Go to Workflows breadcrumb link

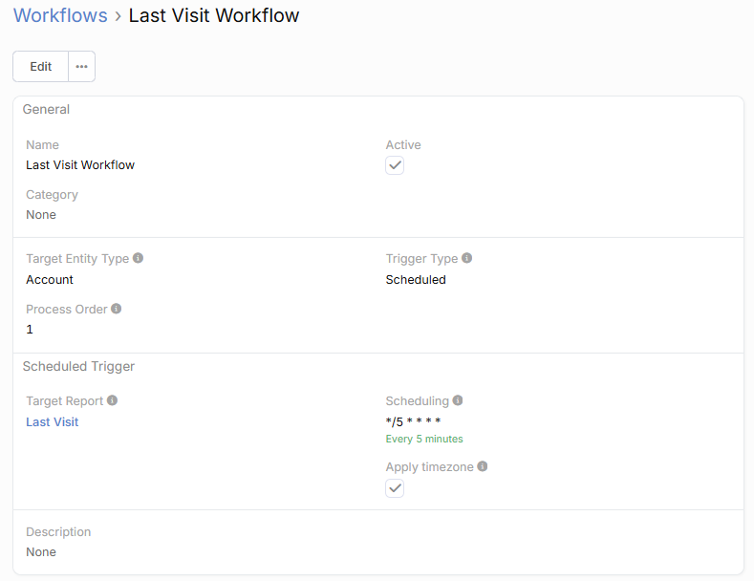pos(60,15)
